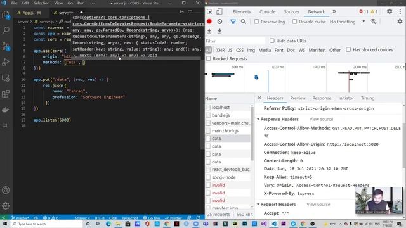Enable Preserve log checkbox
The image size is (406, 228).
[256, 22]
